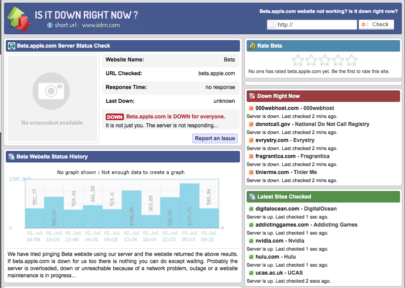
Task: Click the Report an Issue button
Action: point(215,138)
